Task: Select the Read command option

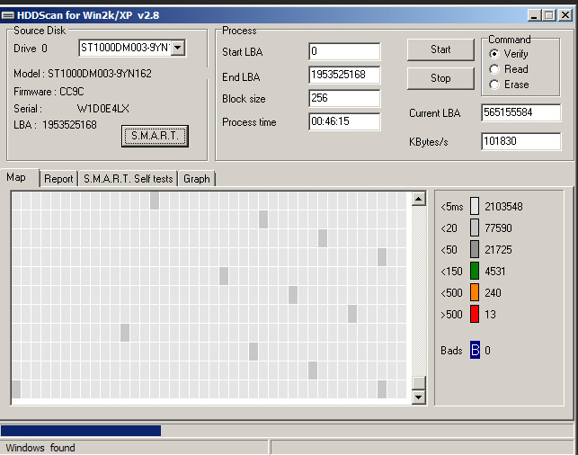Action: [x=494, y=69]
